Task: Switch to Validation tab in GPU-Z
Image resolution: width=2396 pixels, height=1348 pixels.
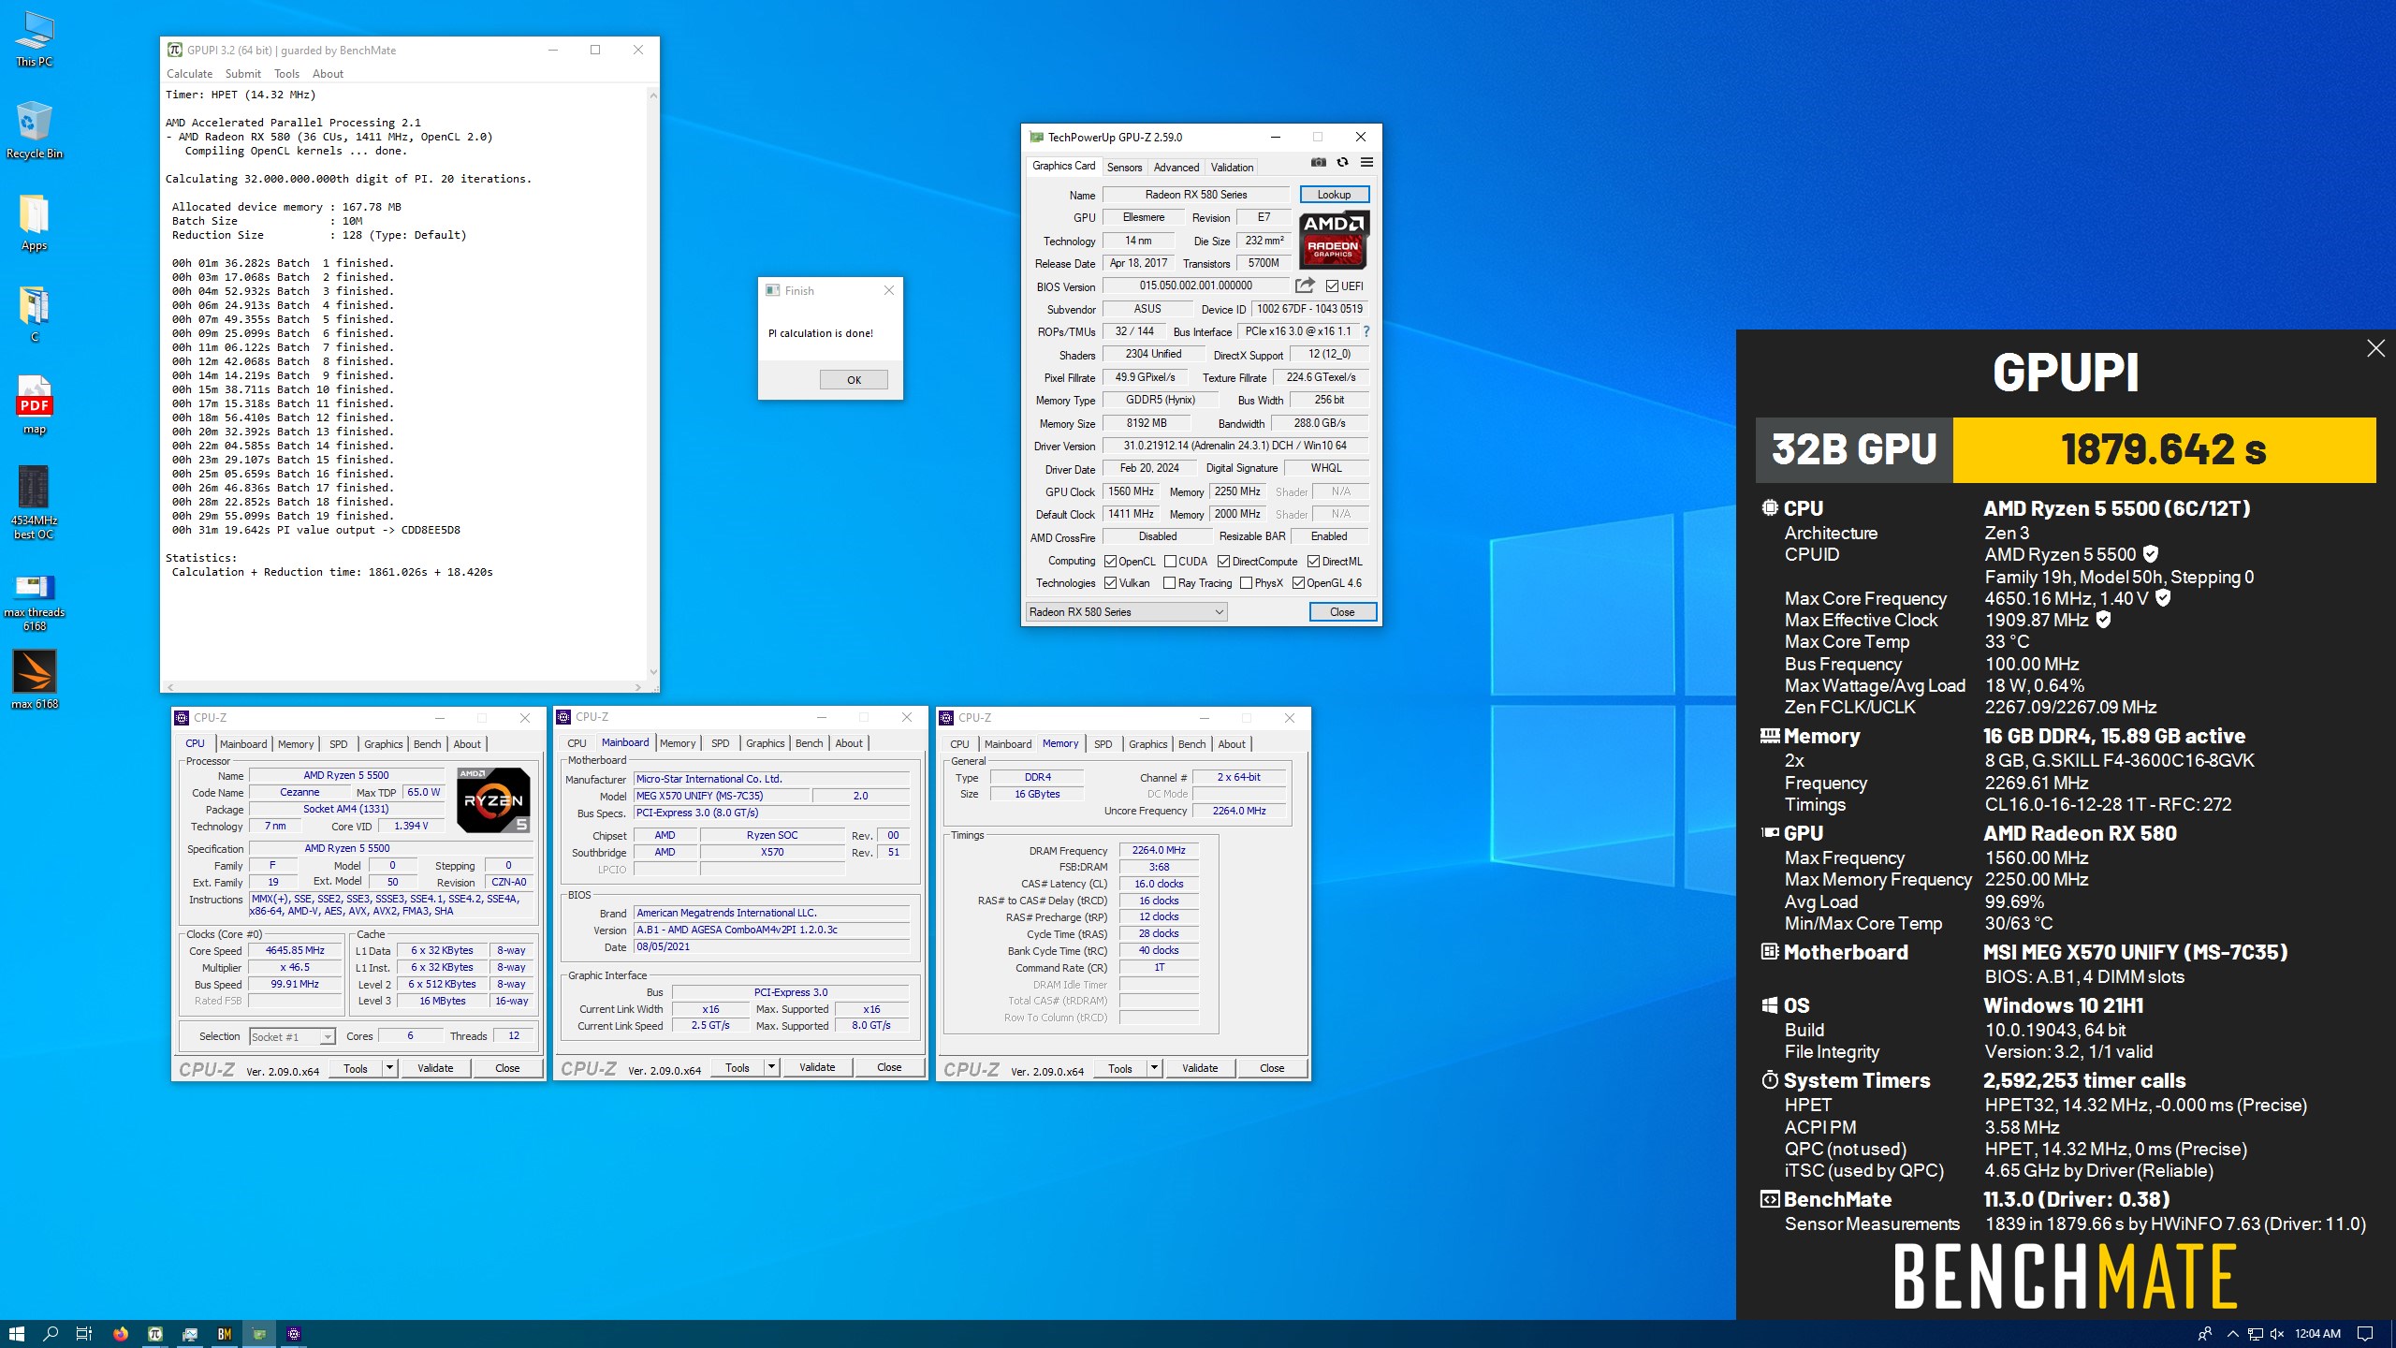Action: (1232, 168)
